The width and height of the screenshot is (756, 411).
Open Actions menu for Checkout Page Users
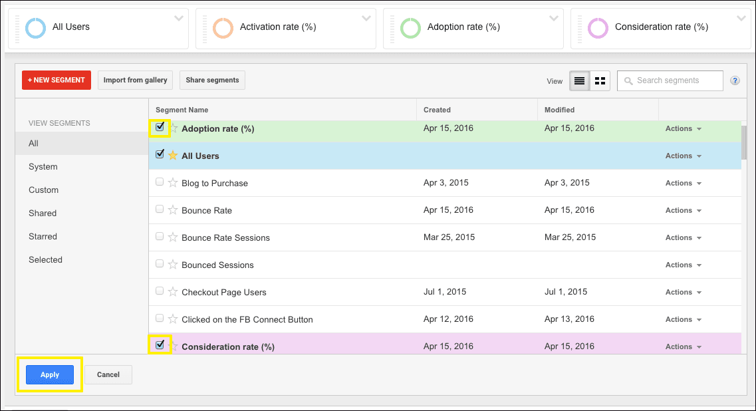coord(683,292)
